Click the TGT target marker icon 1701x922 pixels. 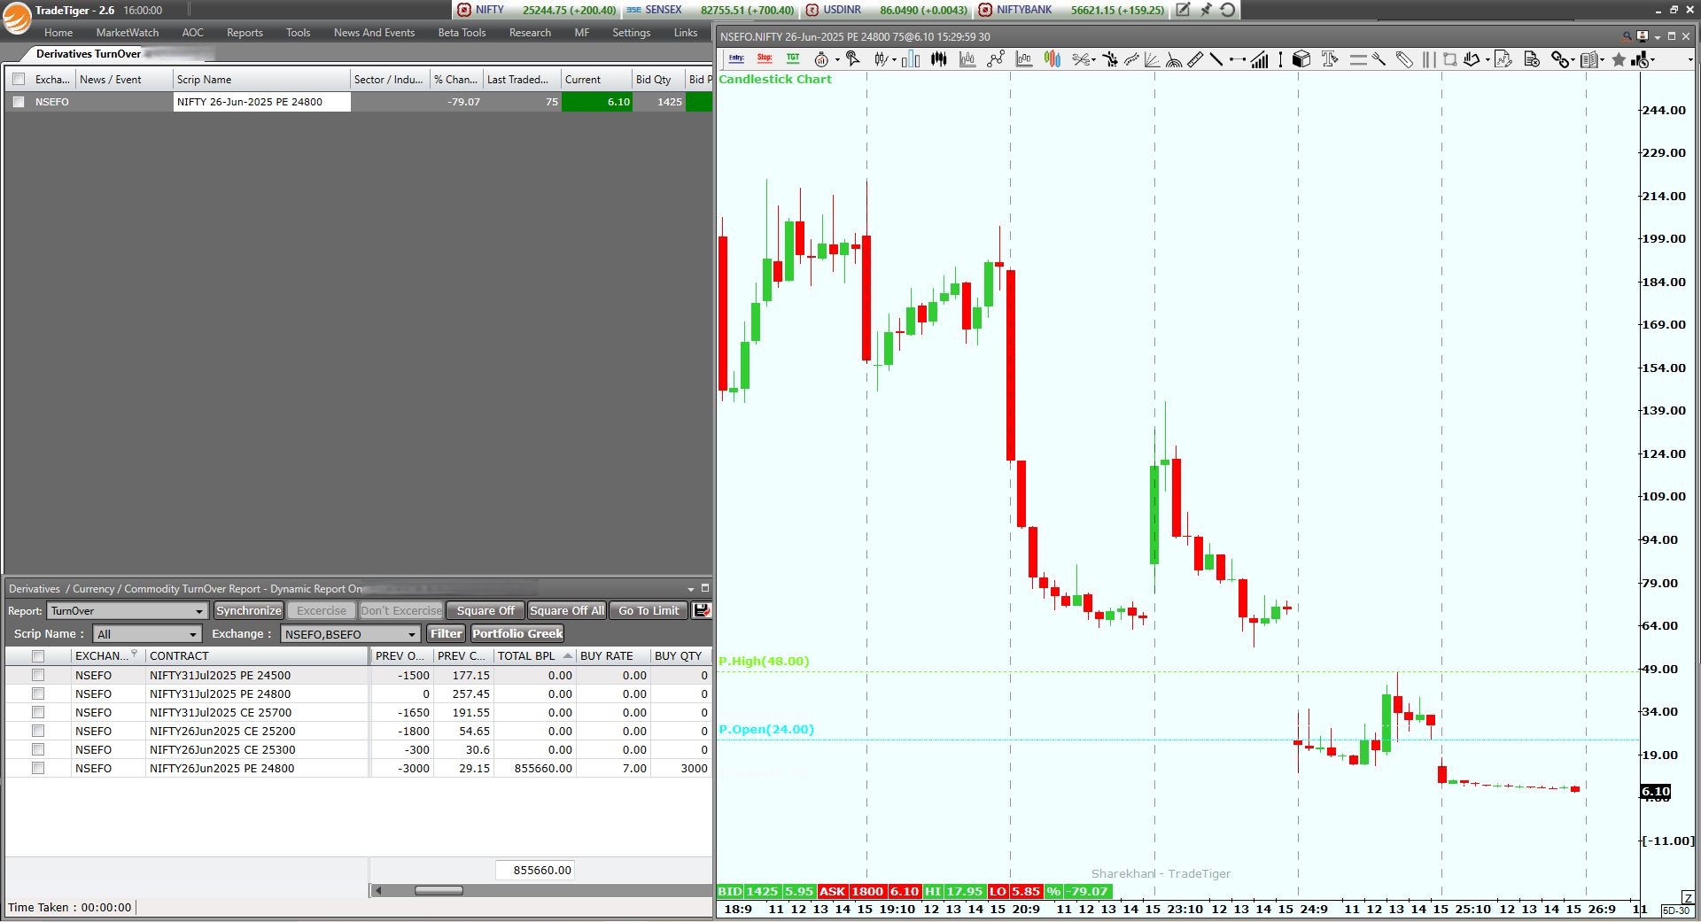(793, 59)
